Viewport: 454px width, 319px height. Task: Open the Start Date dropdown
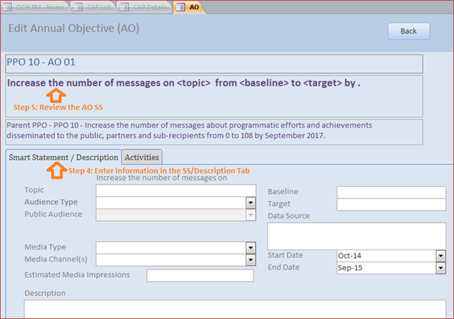pyautogui.click(x=441, y=255)
